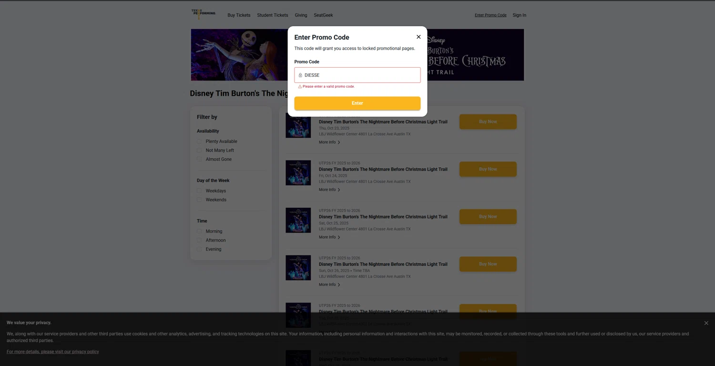Open thumbnail of Fri, Oct 24 event
715x366 pixels.
(298, 173)
